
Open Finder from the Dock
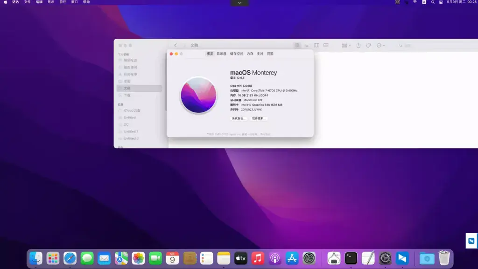(36, 258)
